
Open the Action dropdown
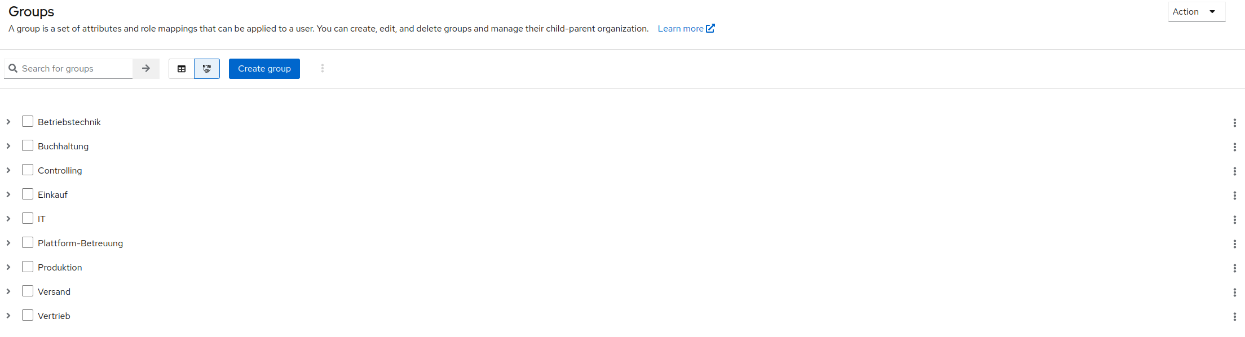[x=1197, y=12]
